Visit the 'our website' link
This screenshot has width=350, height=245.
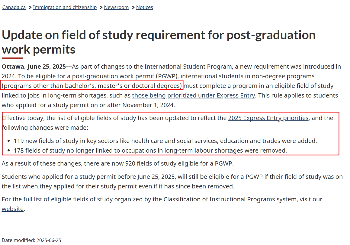click(317, 199)
